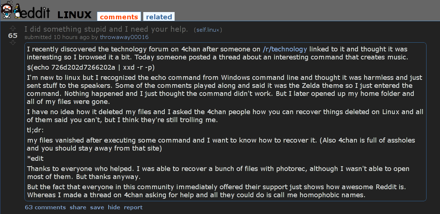Click the share button under the post

(78, 207)
